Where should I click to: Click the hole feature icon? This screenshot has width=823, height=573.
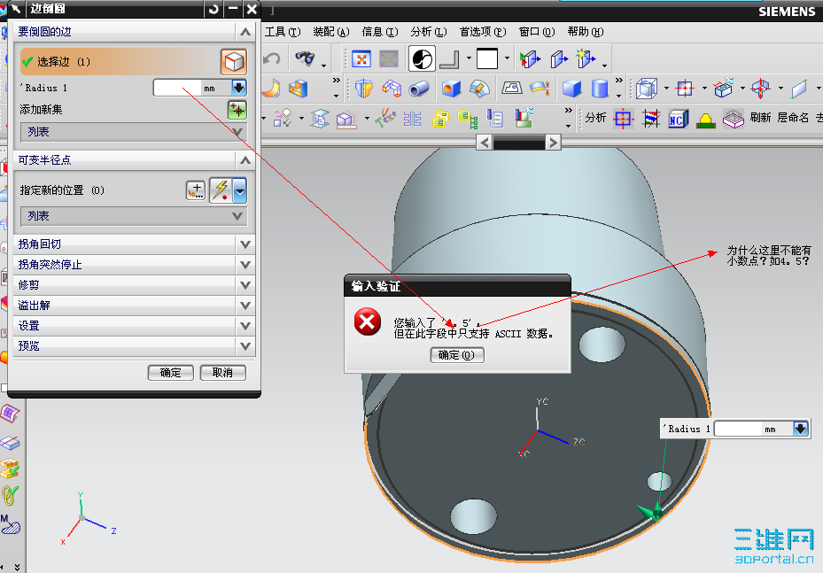click(x=451, y=89)
